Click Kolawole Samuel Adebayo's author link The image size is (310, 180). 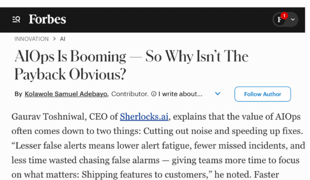[x=66, y=94]
